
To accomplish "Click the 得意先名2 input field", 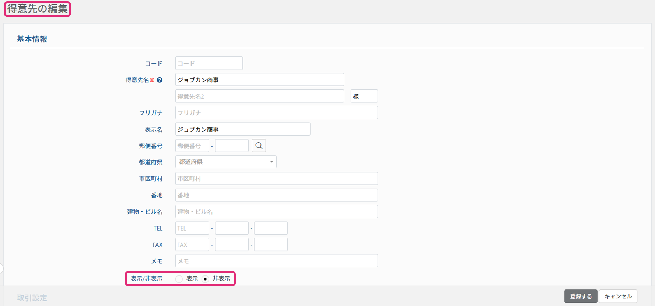I will (259, 96).
